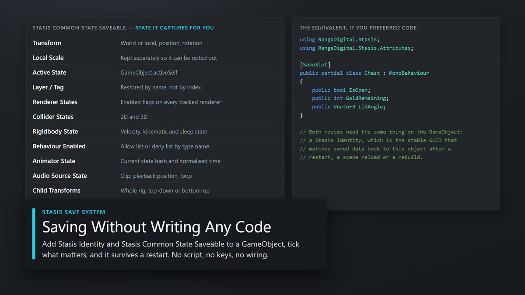Image resolution: width=525 pixels, height=295 pixels.
Task: Click the 'using RangaDigital.Stasis;' code line
Action: 339,39
